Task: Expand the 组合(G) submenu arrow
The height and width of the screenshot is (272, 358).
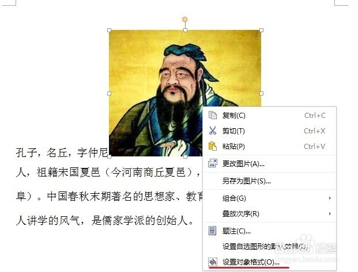Action: click(x=330, y=198)
